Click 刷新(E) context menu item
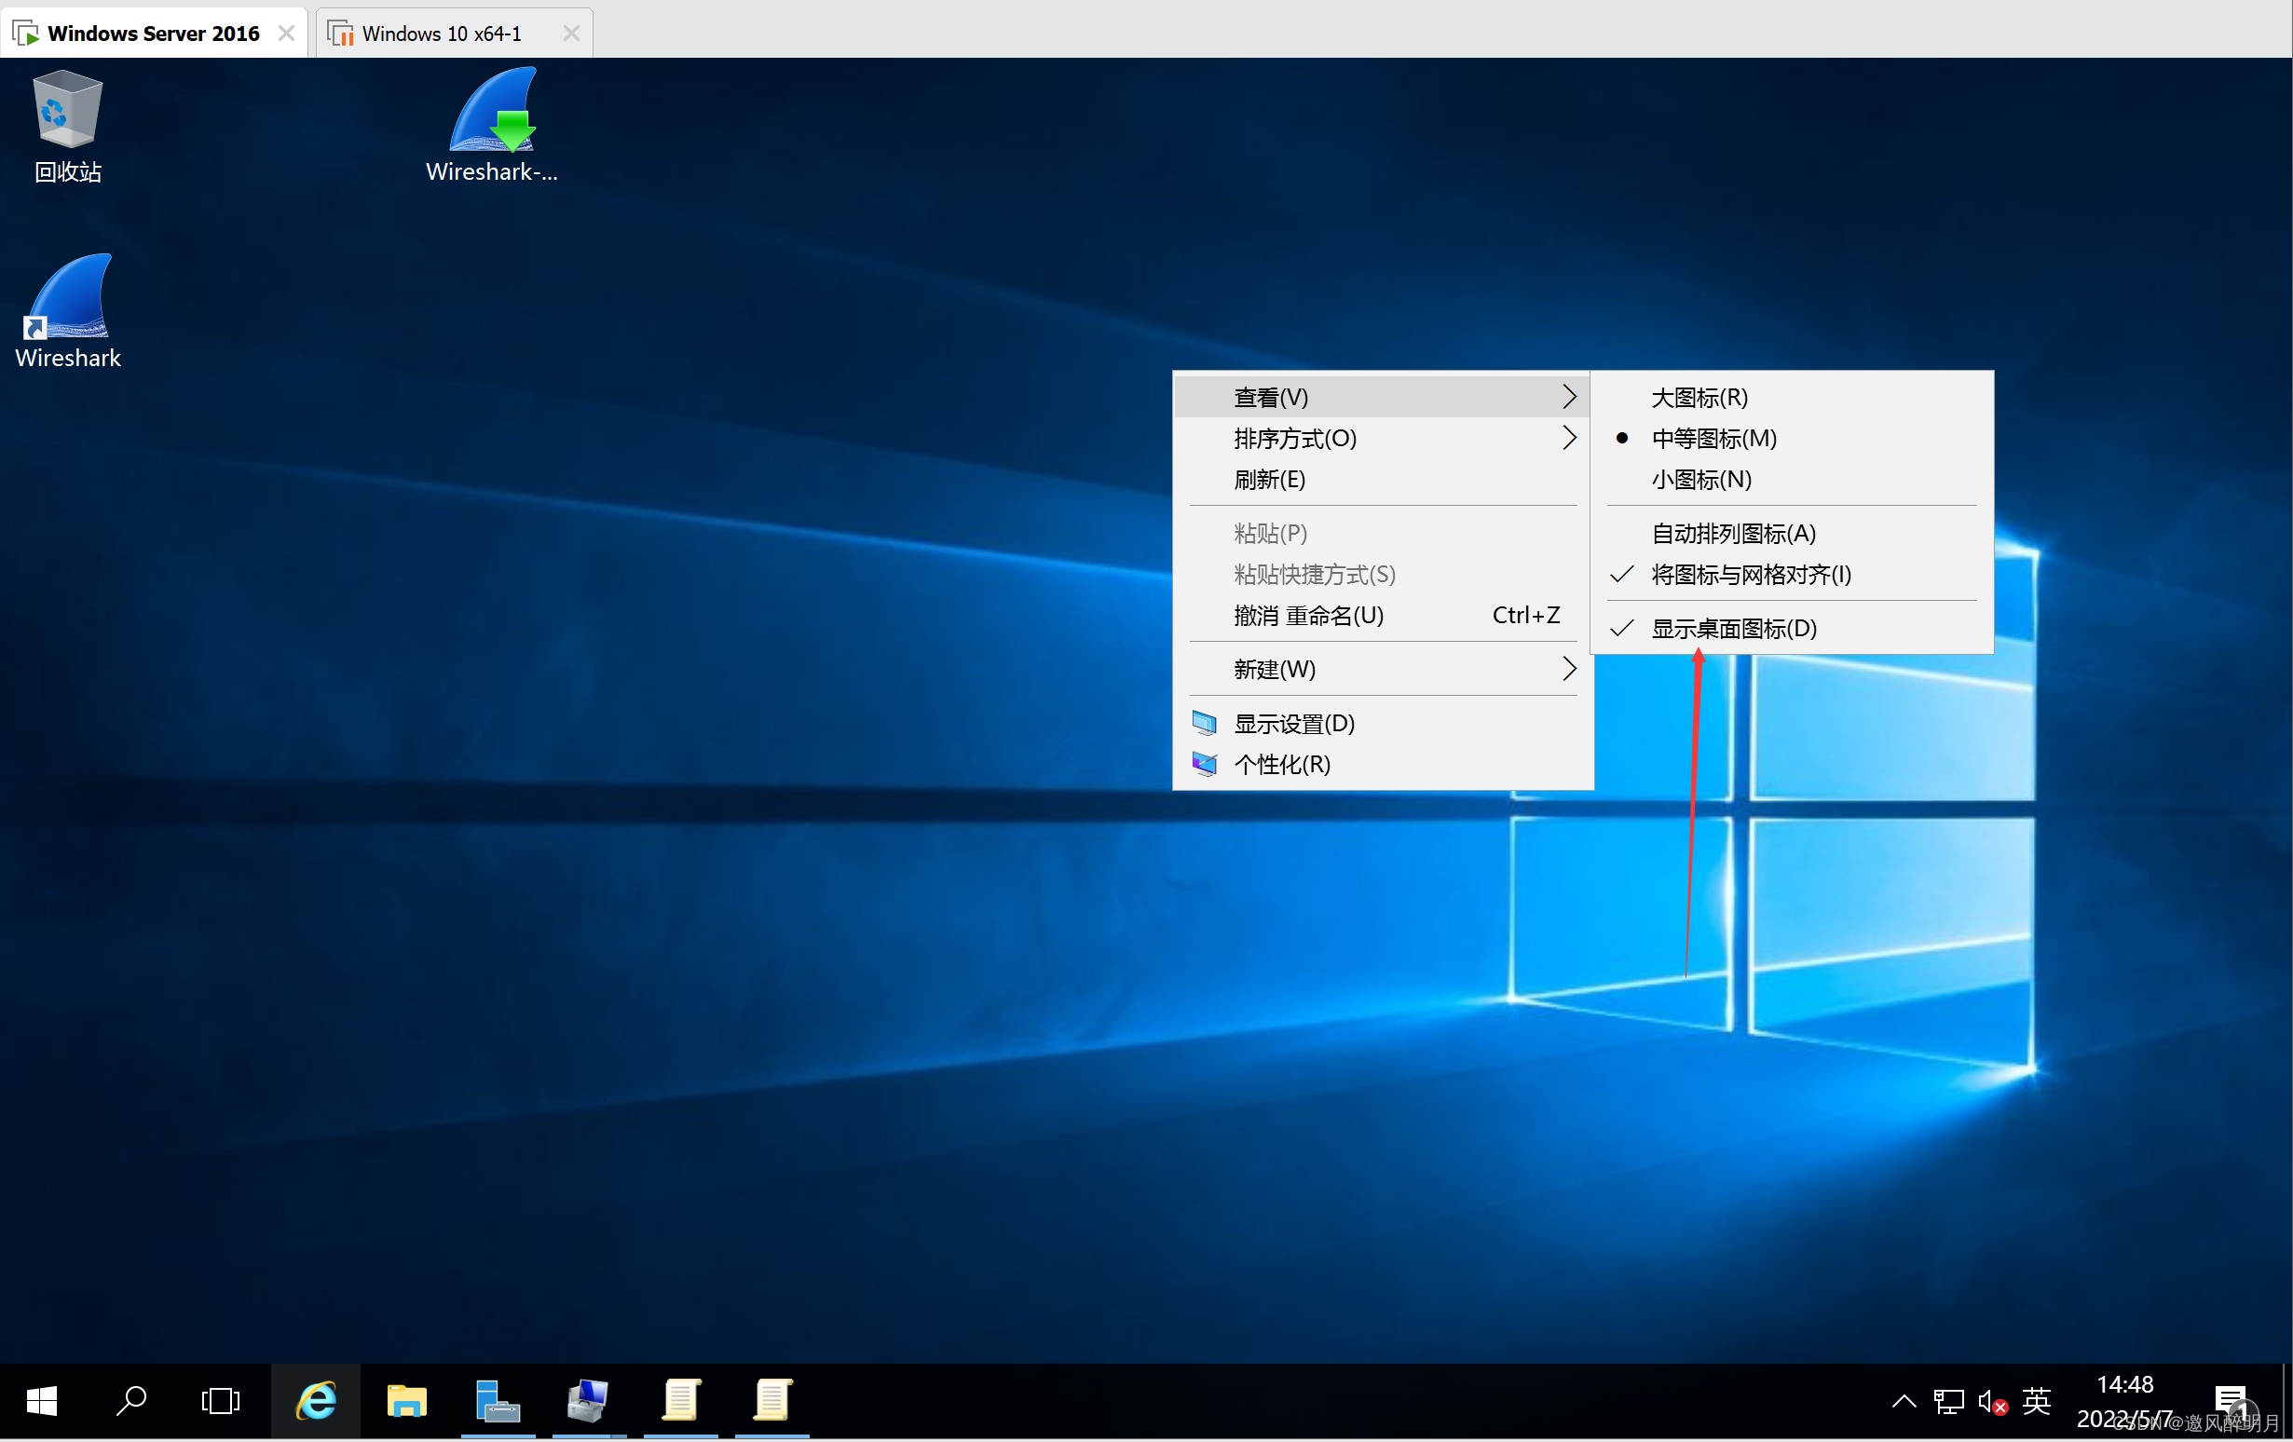The image size is (2293, 1442). click(x=1271, y=480)
